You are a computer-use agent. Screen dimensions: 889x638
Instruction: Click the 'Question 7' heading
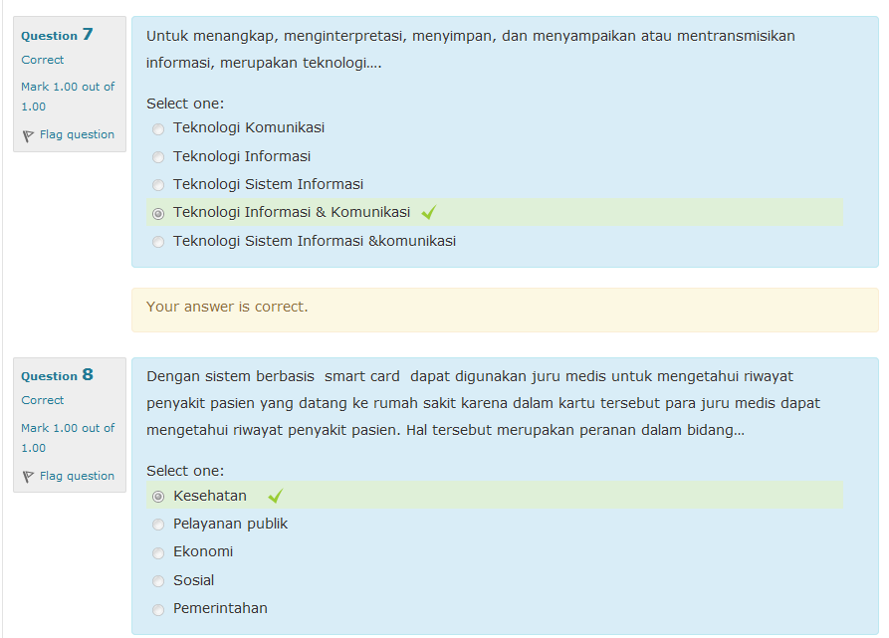(57, 35)
